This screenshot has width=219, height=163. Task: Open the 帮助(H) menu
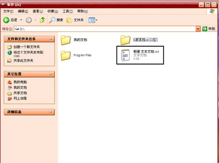pyautogui.click(x=83, y=11)
